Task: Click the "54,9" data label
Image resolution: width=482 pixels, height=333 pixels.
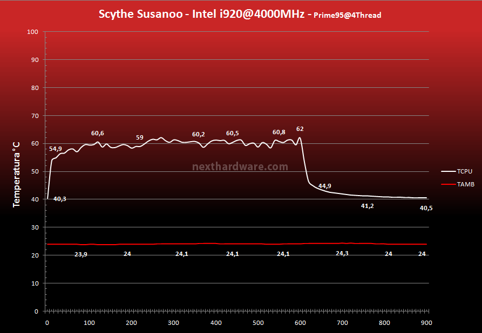Action: (x=56, y=149)
